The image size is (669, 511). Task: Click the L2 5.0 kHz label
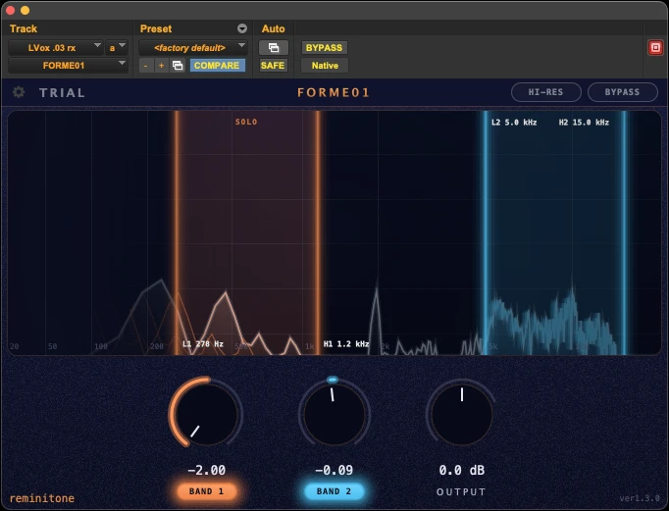(514, 123)
